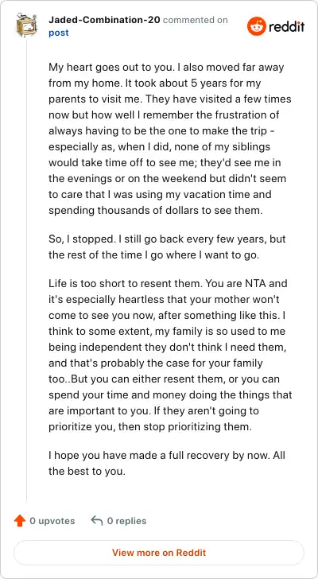The height and width of the screenshot is (579, 318).
Task: Click the word 'NTA' in the comment
Action: pyautogui.click(x=263, y=284)
